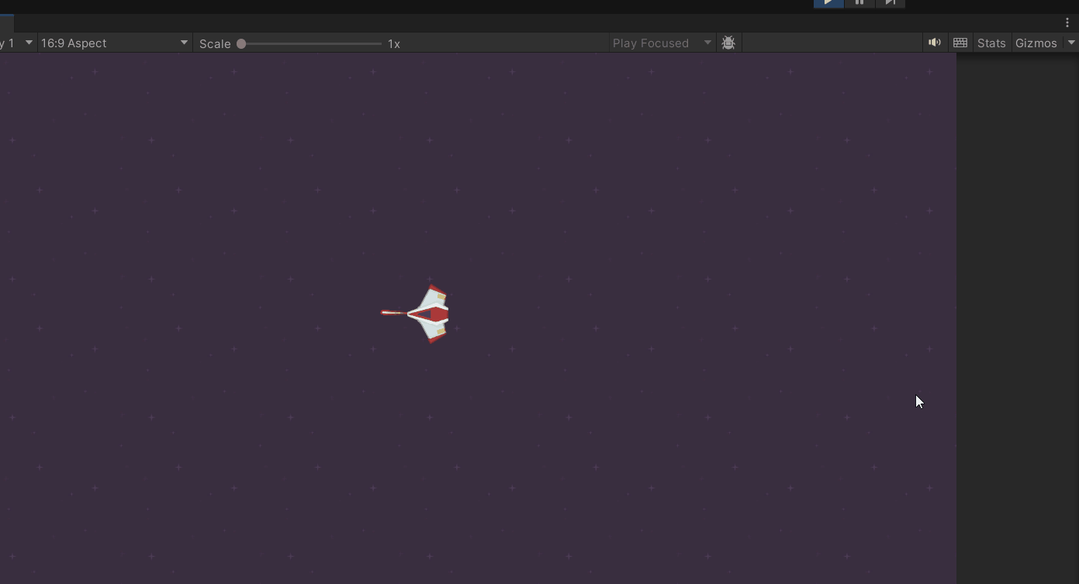Image resolution: width=1079 pixels, height=584 pixels.
Task: Click the bug frame debugger icon
Action: tap(728, 43)
